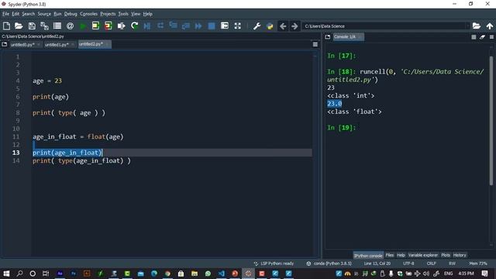
Task: Open the console pane options menu
Action: [x=491, y=37]
